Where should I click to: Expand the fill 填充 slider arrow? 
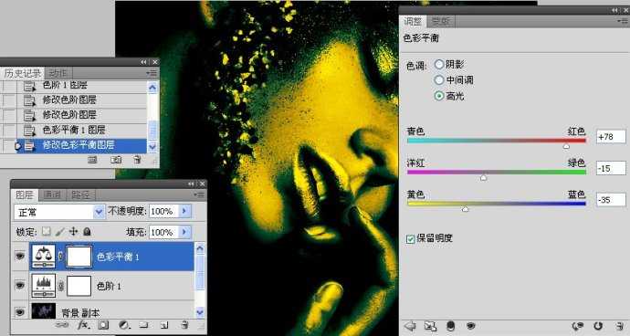coord(184,232)
